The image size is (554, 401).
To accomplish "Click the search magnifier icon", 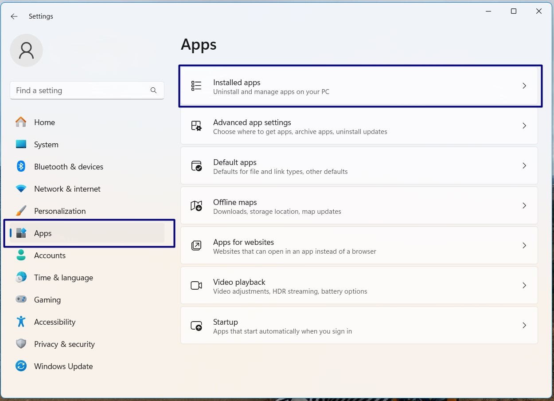I will pos(153,90).
